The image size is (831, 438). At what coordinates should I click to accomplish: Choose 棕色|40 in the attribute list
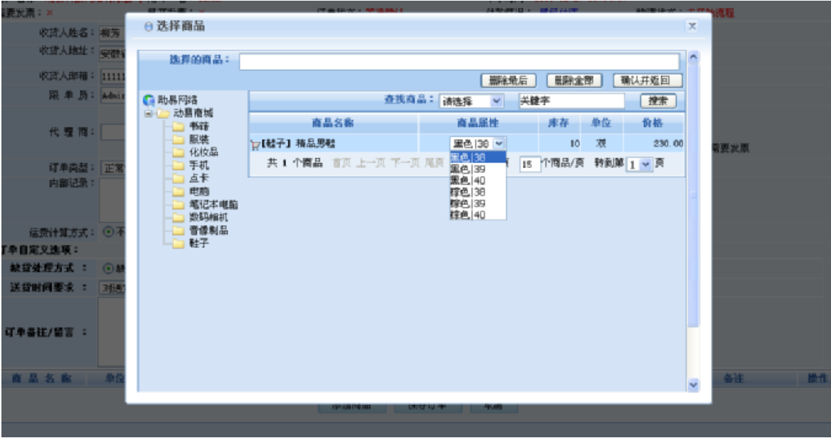click(478, 215)
